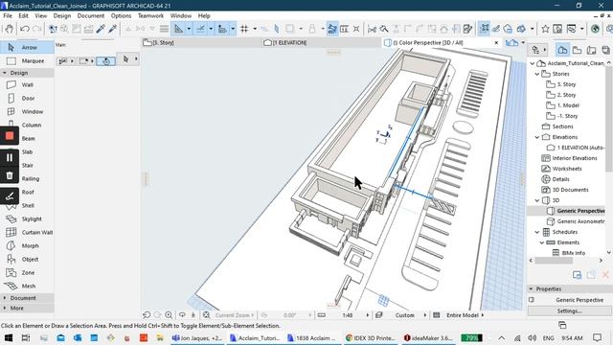Open IDEX 3D Printer Chrome taskbar item

coord(371,338)
